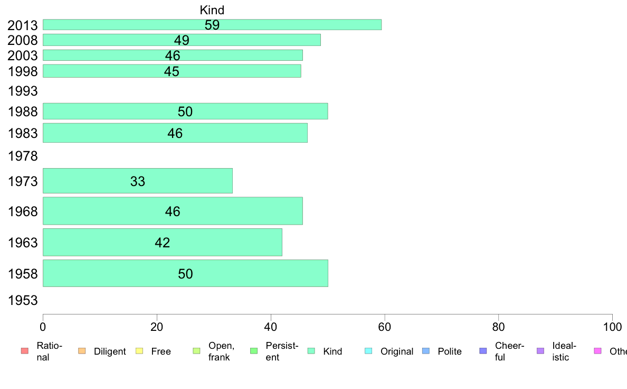Viewport: 627px width, 389px height.
Task: Select the 1963 bar labeled 42
Action: [x=163, y=242]
